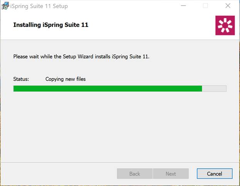This screenshot has height=186, width=240.
Task: Click the 'Status:' label
Action: 21,79
